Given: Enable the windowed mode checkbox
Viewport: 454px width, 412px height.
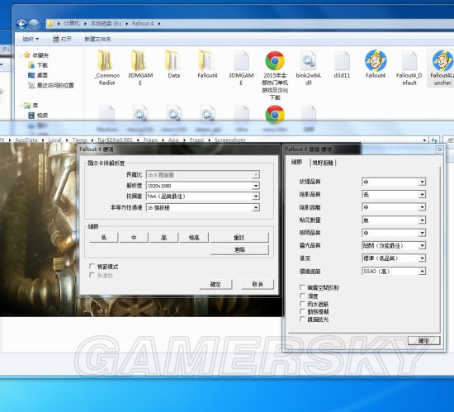Looking at the screenshot, I should [x=92, y=266].
